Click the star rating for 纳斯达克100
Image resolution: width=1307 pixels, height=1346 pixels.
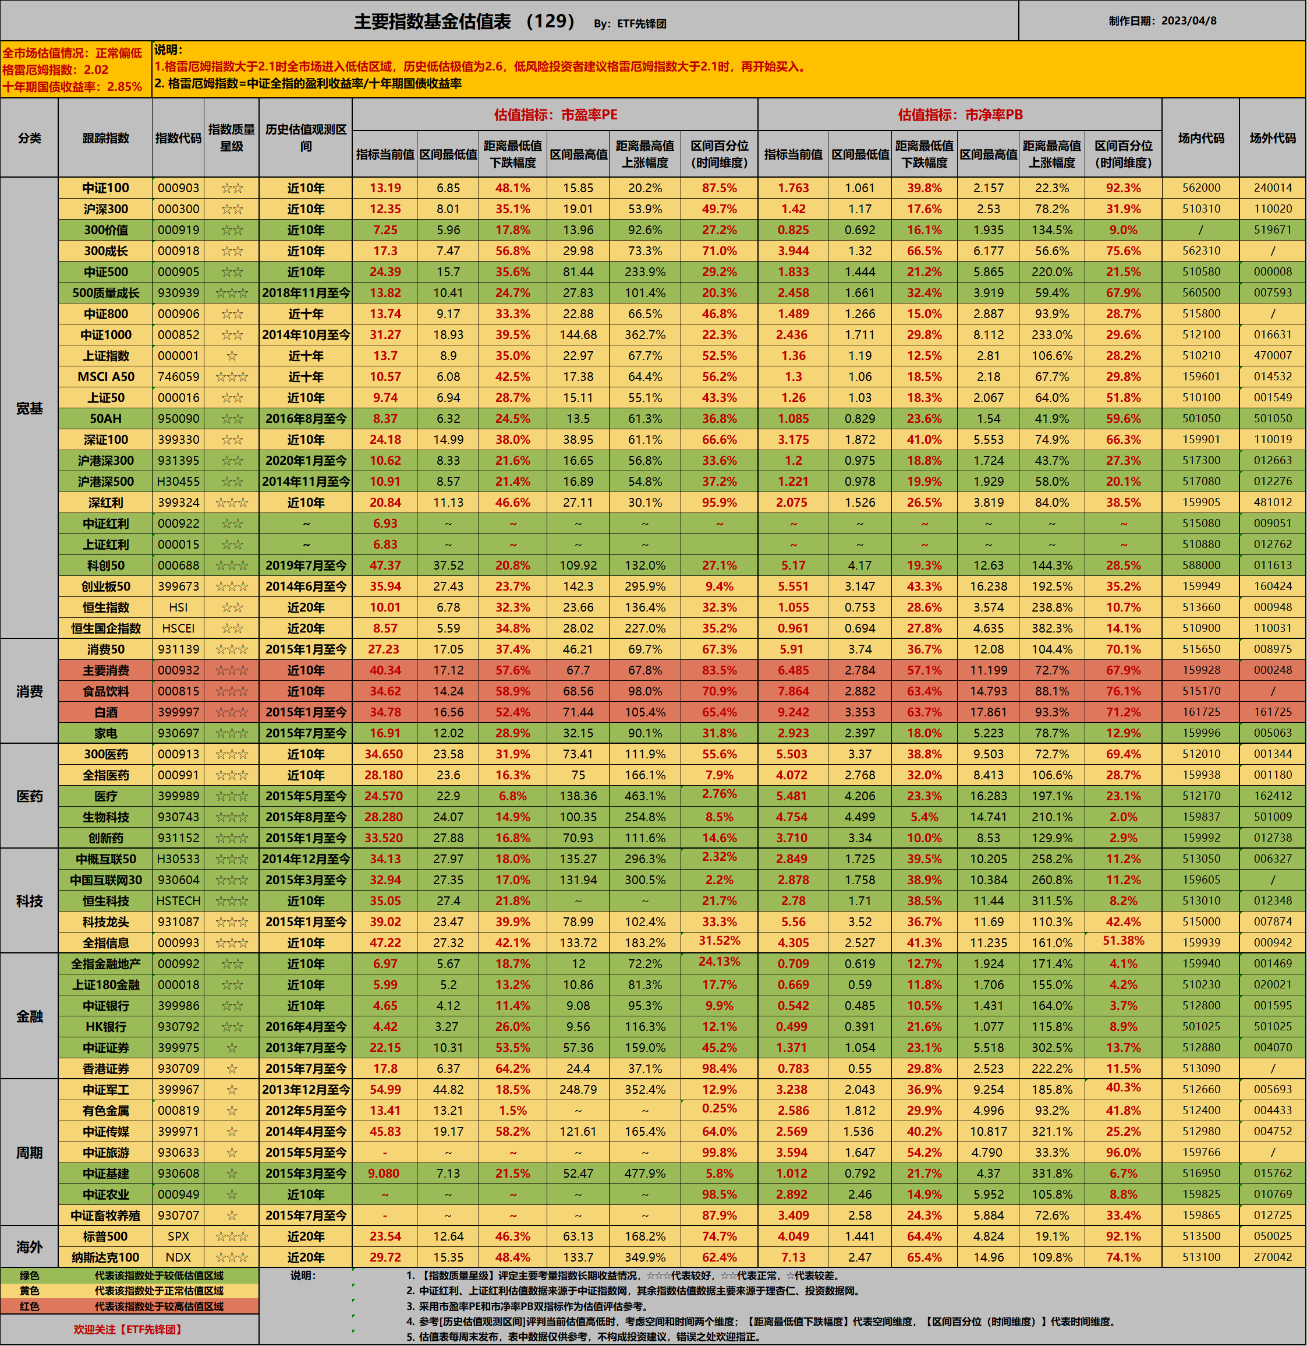click(231, 1257)
